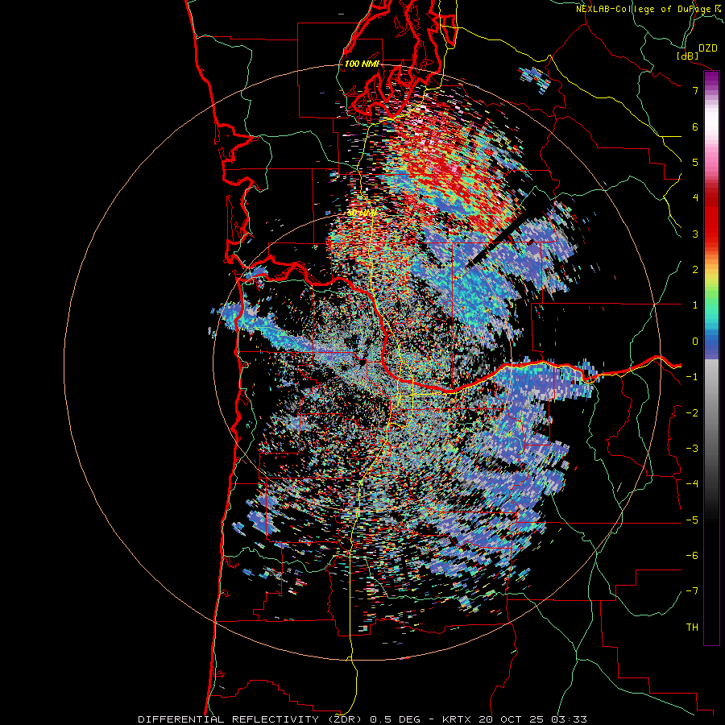Click the [dB] units label
Image resolution: width=725 pixels, height=725 pixels.
point(688,56)
